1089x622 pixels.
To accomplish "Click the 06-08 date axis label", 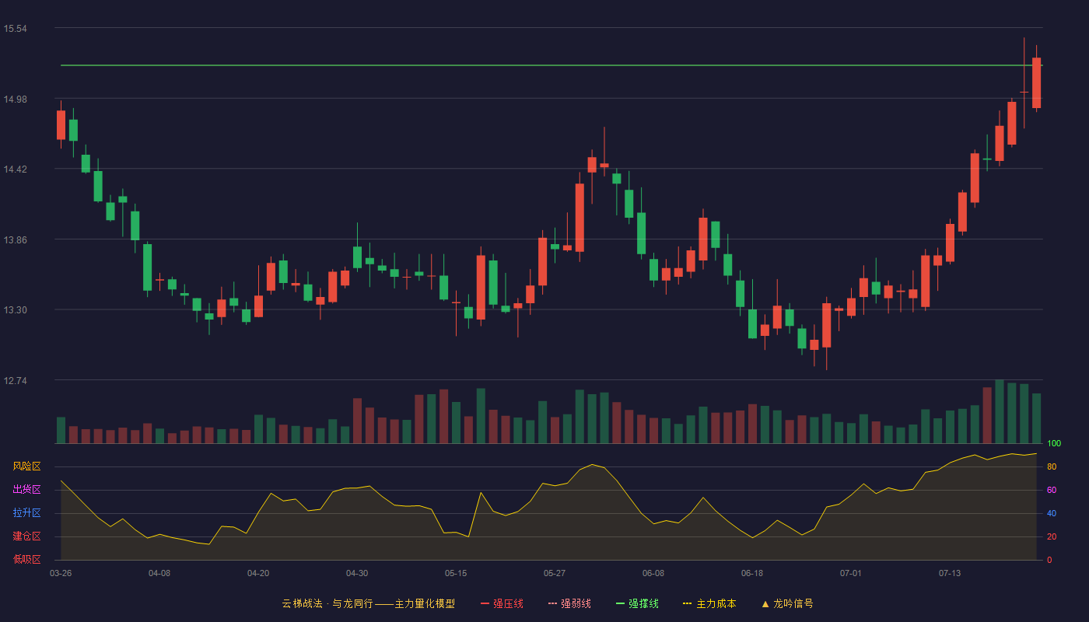I will (653, 573).
